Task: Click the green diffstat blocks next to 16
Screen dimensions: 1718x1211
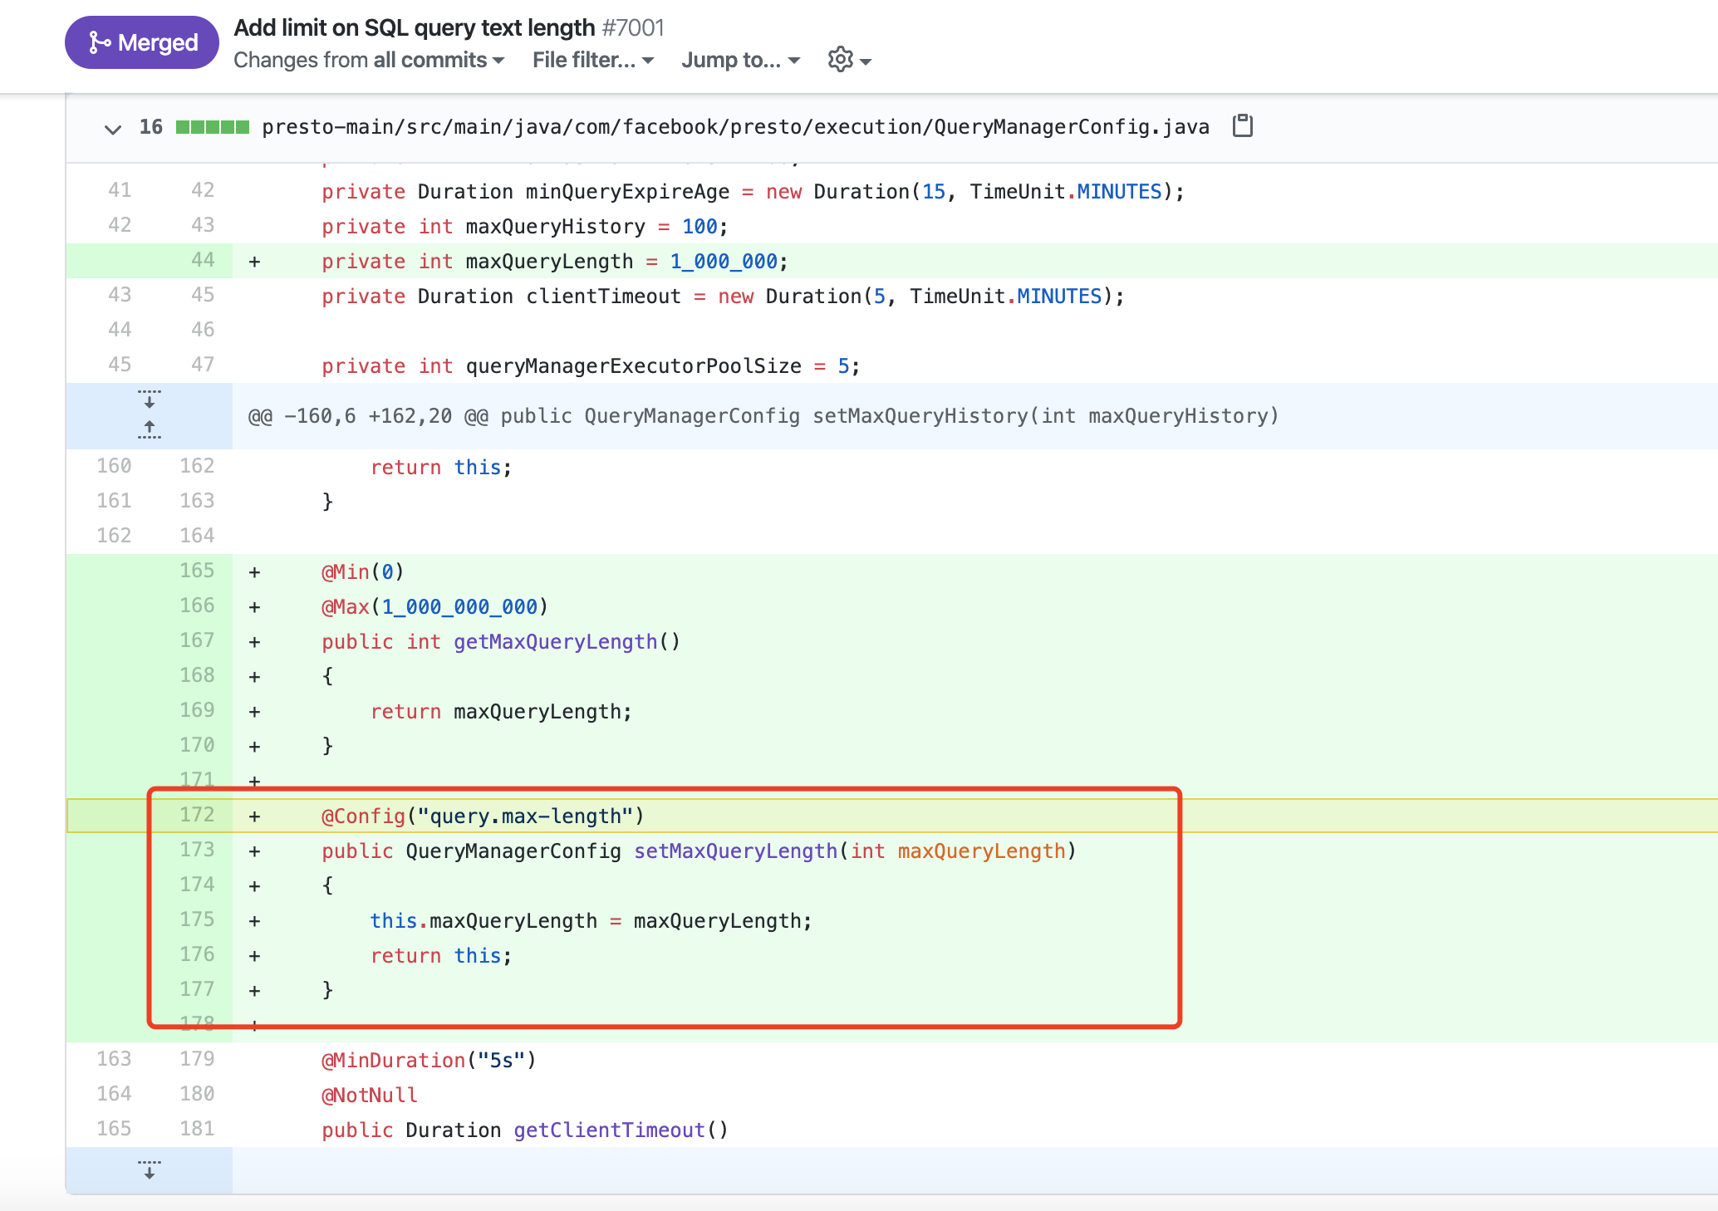Action: [213, 127]
